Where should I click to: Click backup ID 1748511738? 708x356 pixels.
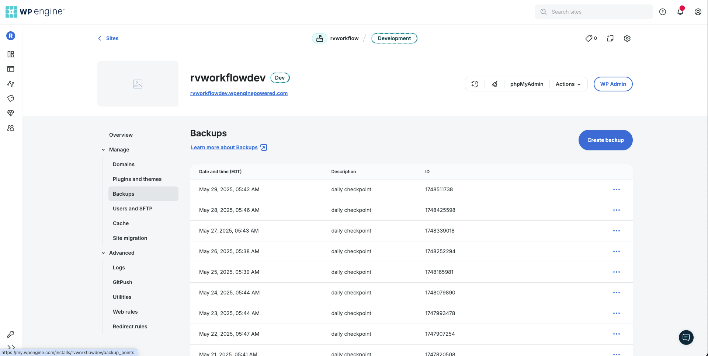pyautogui.click(x=439, y=189)
